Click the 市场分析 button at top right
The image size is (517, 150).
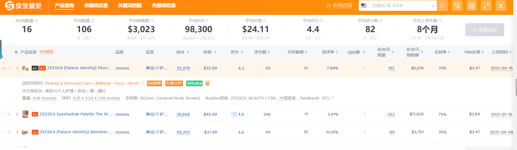tap(484, 30)
